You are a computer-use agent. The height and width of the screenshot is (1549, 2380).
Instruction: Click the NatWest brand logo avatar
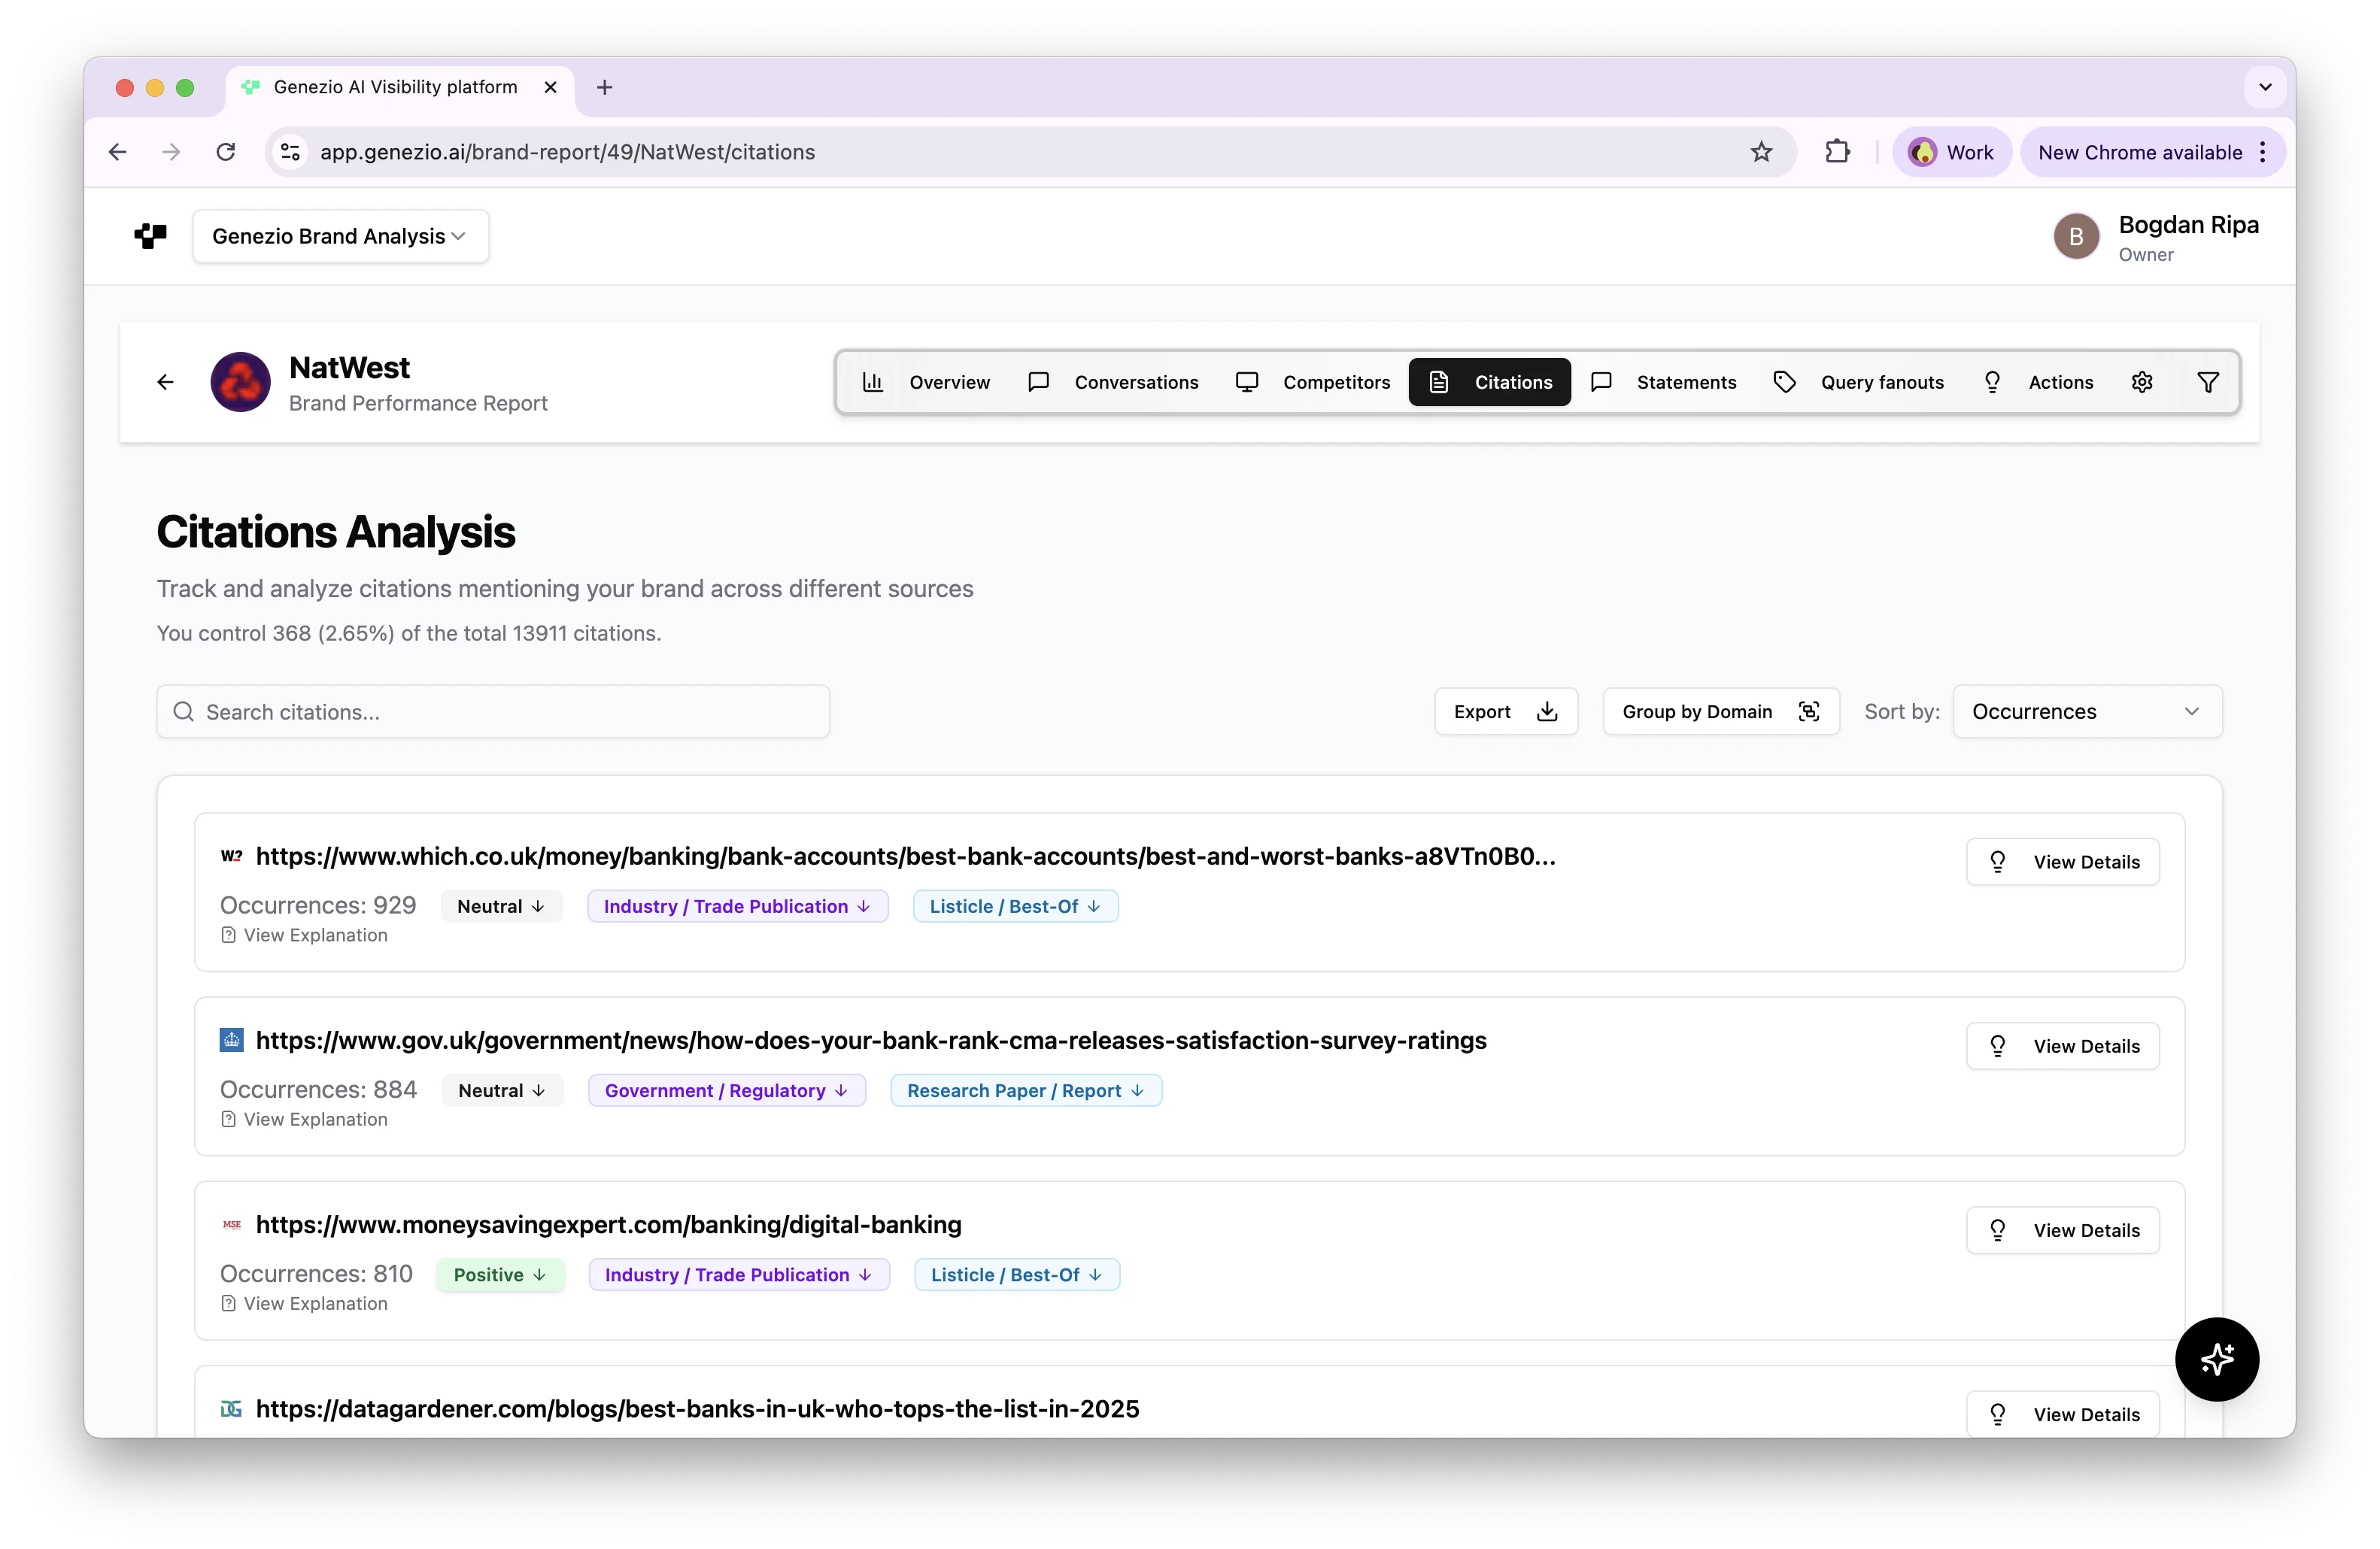pyautogui.click(x=240, y=382)
